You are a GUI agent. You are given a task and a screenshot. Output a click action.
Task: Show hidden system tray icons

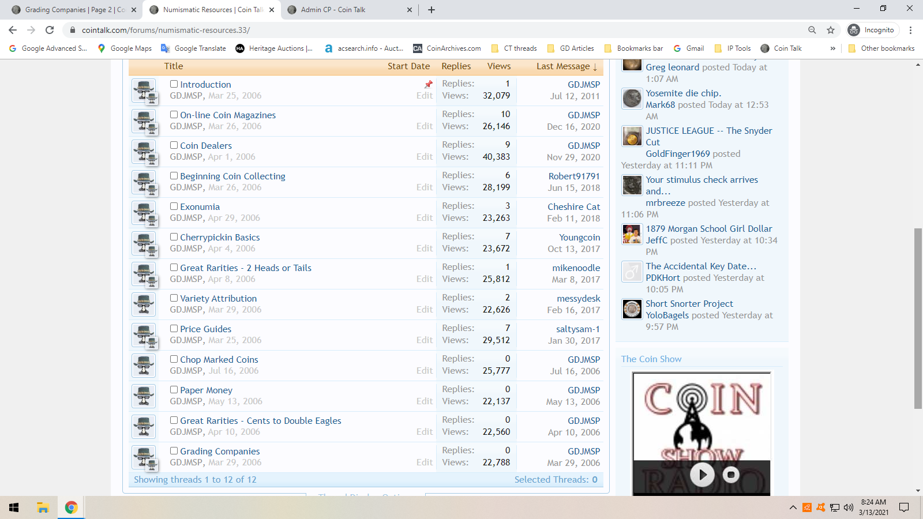coord(793,507)
